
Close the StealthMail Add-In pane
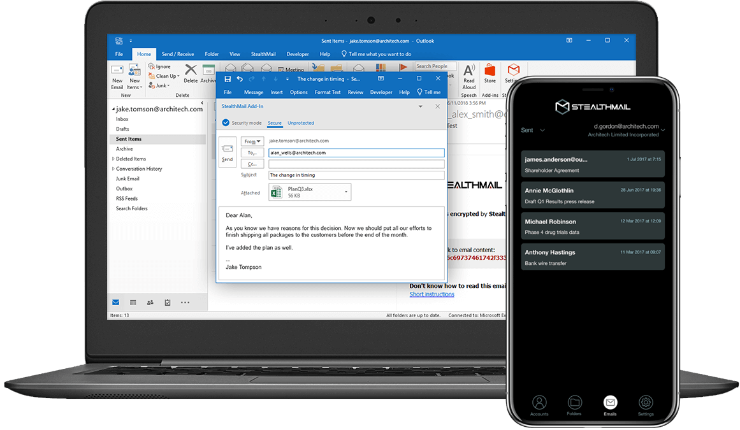pos(437,106)
